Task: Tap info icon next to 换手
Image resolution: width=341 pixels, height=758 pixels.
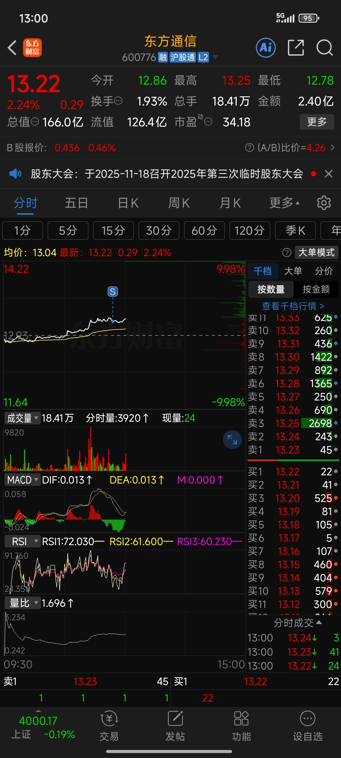Action: pyautogui.click(x=118, y=101)
